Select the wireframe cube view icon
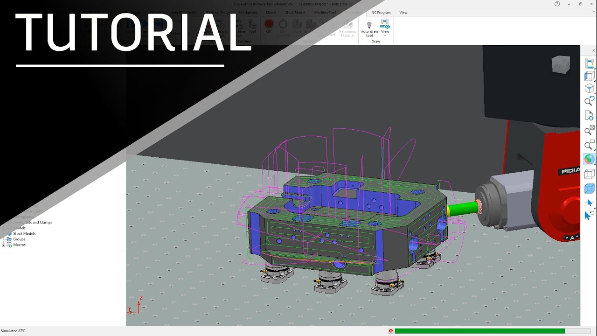This screenshot has width=597, height=336. (590, 174)
